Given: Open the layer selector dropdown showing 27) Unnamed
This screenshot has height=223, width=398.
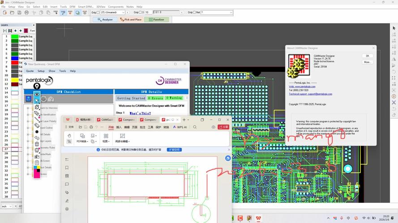Looking at the screenshot, I should click(113, 12).
